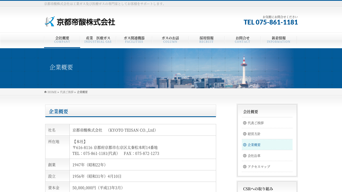Open the 会社概要 COMPANY menu
Screen dimensions: 342x192
(x=62, y=40)
